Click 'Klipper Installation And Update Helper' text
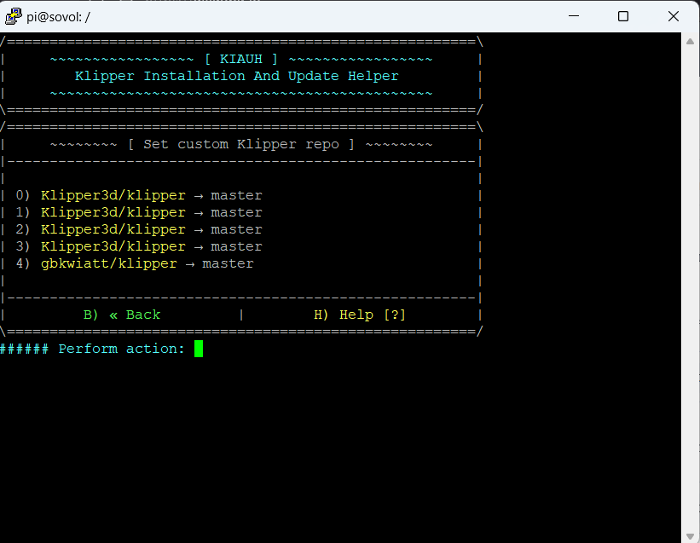Viewport: 700px width, 543px height. (237, 76)
